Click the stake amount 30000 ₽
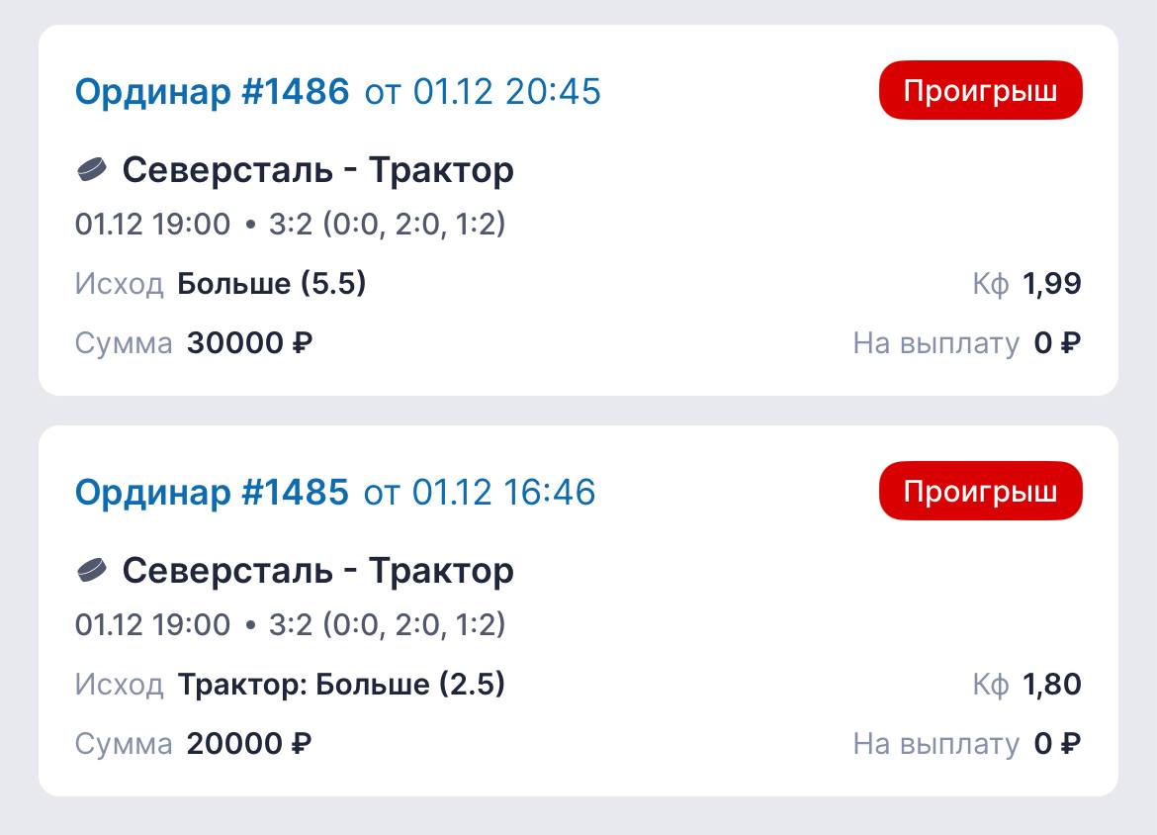 [x=249, y=344]
